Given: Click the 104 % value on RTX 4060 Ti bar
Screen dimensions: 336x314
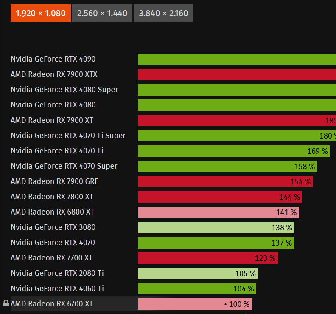Looking at the screenshot, I should point(244,289).
